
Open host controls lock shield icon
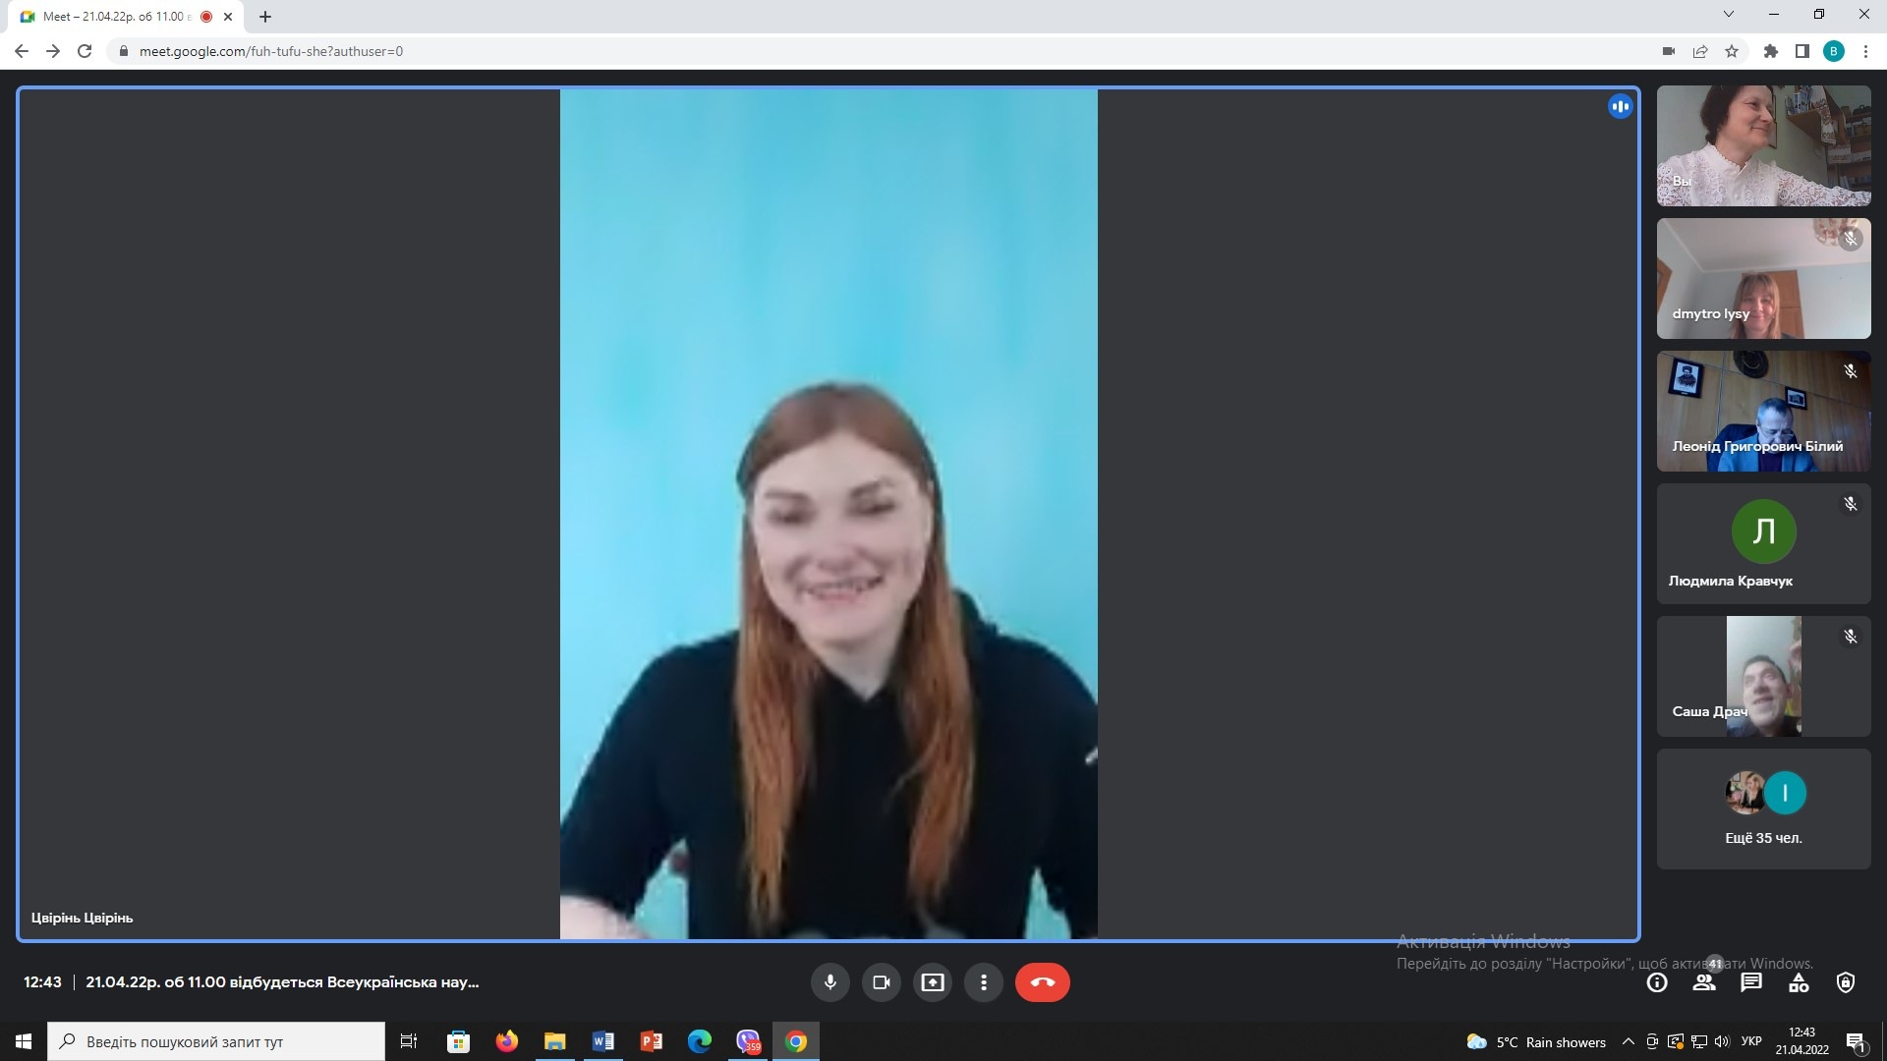[x=1846, y=982]
